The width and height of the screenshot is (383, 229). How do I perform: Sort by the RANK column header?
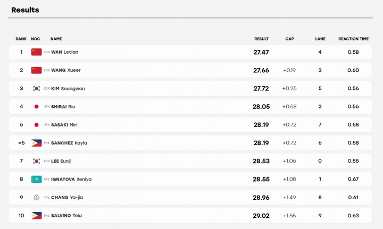tap(21, 39)
